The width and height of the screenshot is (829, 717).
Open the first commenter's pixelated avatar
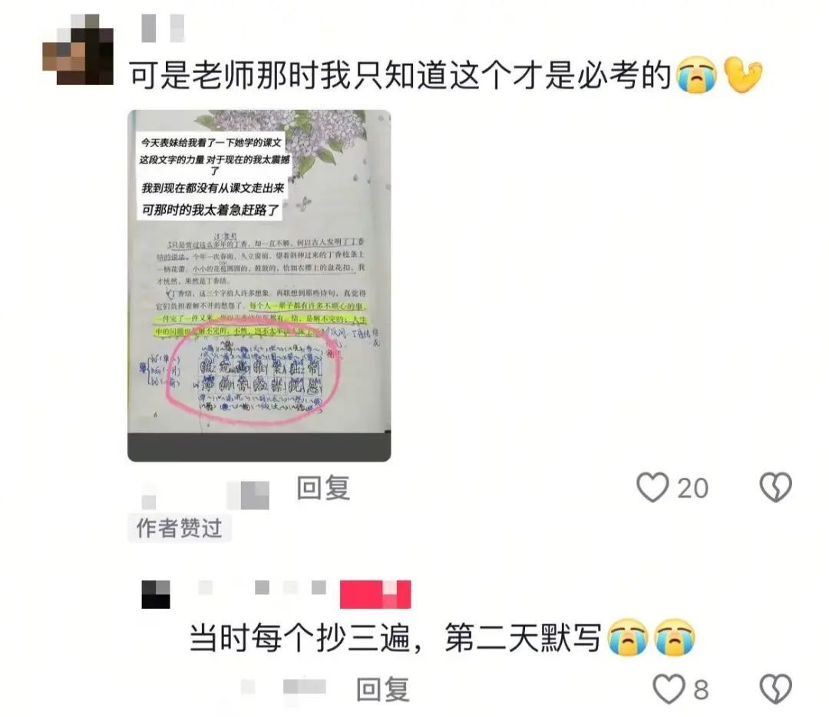pos(78,49)
